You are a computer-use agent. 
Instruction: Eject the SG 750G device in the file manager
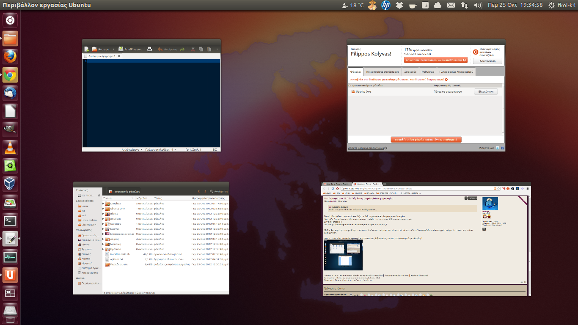click(99, 196)
